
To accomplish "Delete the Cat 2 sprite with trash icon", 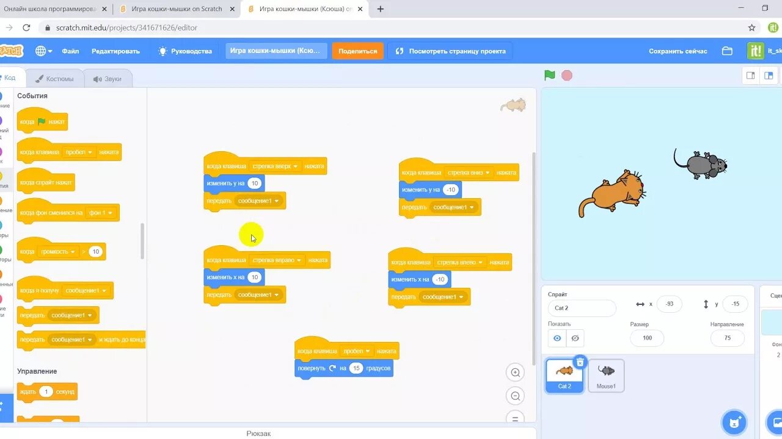I will pyautogui.click(x=580, y=362).
